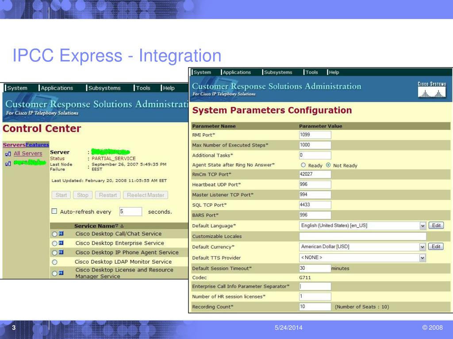This screenshot has height=339, width=453.
Task: Click Edit next to Default Language
Action: coord(436,226)
